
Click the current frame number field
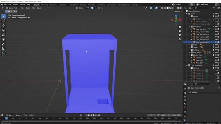152,115
